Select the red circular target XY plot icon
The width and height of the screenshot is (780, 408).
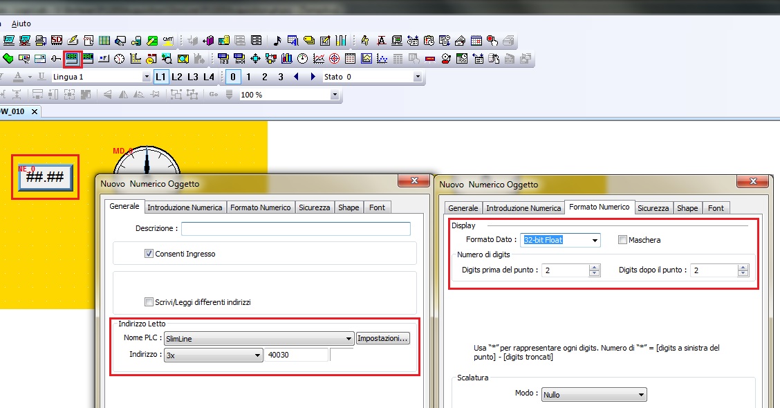tap(334, 59)
